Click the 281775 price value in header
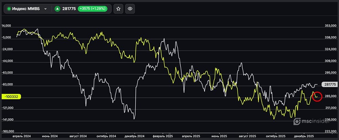This screenshot has width=339, height=140. [x=69, y=9]
